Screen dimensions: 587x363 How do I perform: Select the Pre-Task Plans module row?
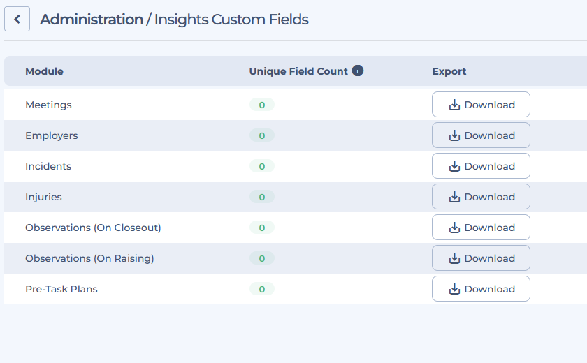click(x=296, y=289)
